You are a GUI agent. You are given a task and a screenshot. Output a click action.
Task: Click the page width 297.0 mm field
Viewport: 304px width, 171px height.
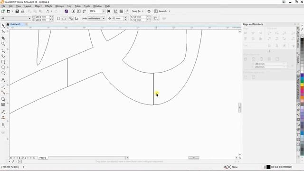point(42,17)
